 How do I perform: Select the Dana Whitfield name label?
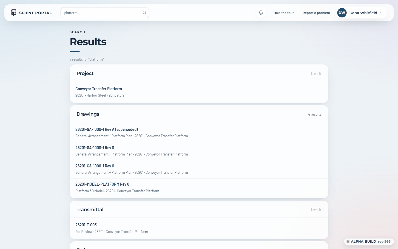[363, 13]
